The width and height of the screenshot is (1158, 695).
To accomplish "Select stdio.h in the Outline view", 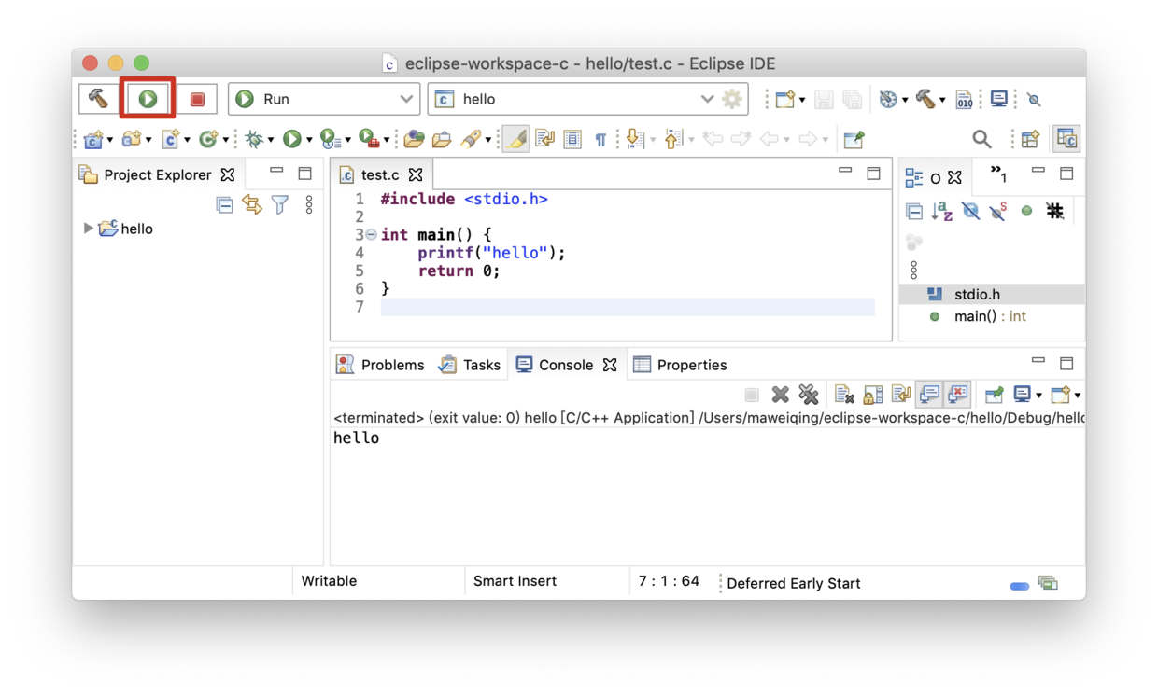I will 977,294.
